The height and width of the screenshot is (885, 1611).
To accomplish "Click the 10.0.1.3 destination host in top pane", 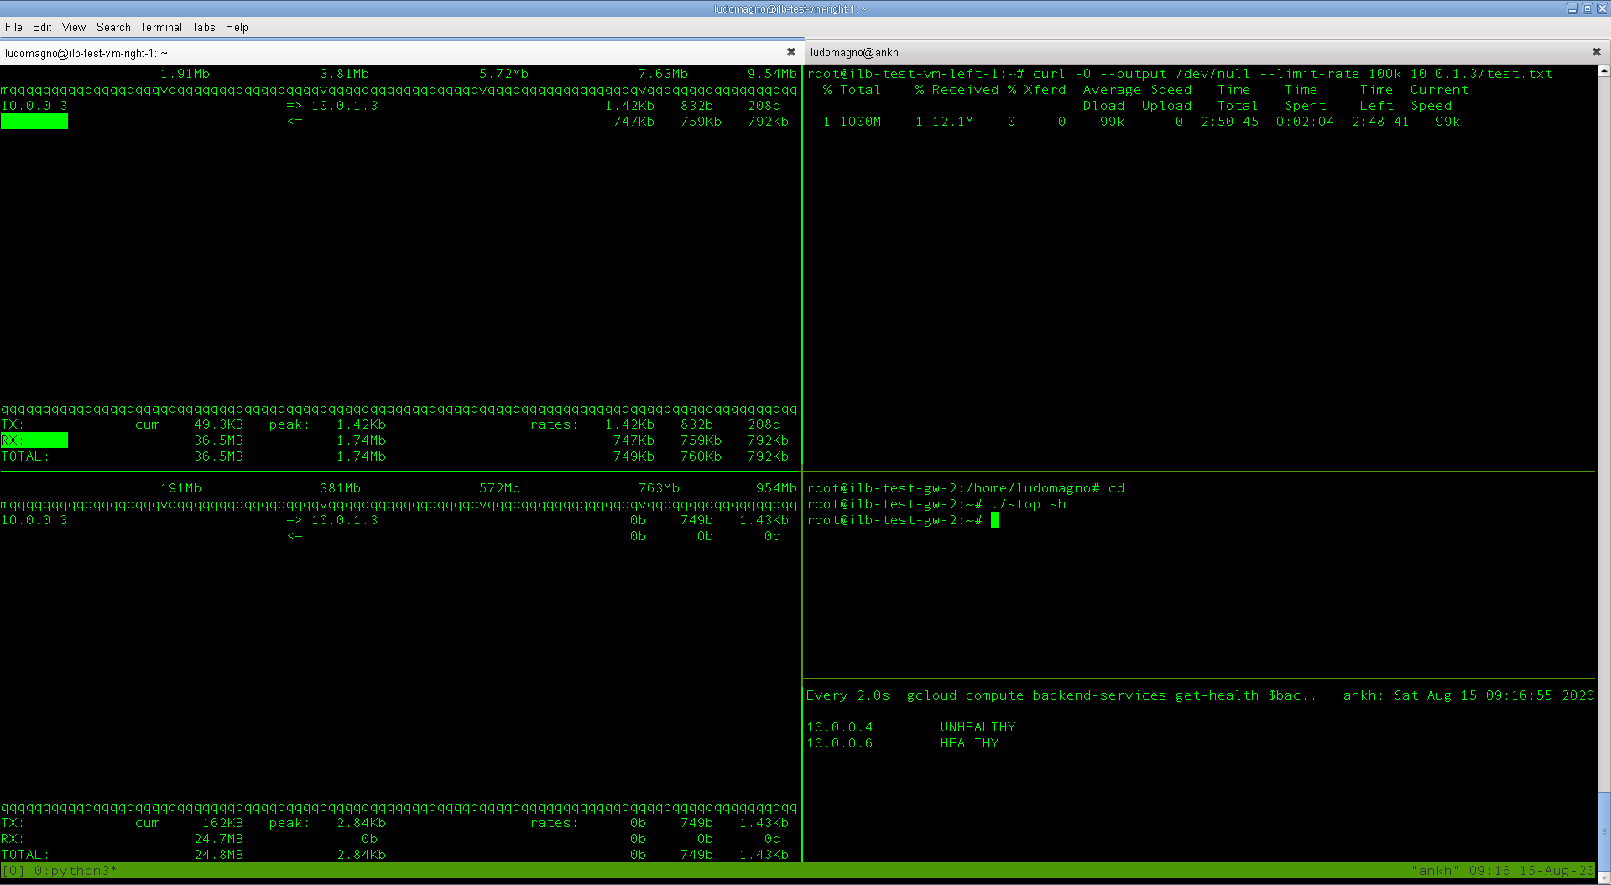I will [344, 106].
